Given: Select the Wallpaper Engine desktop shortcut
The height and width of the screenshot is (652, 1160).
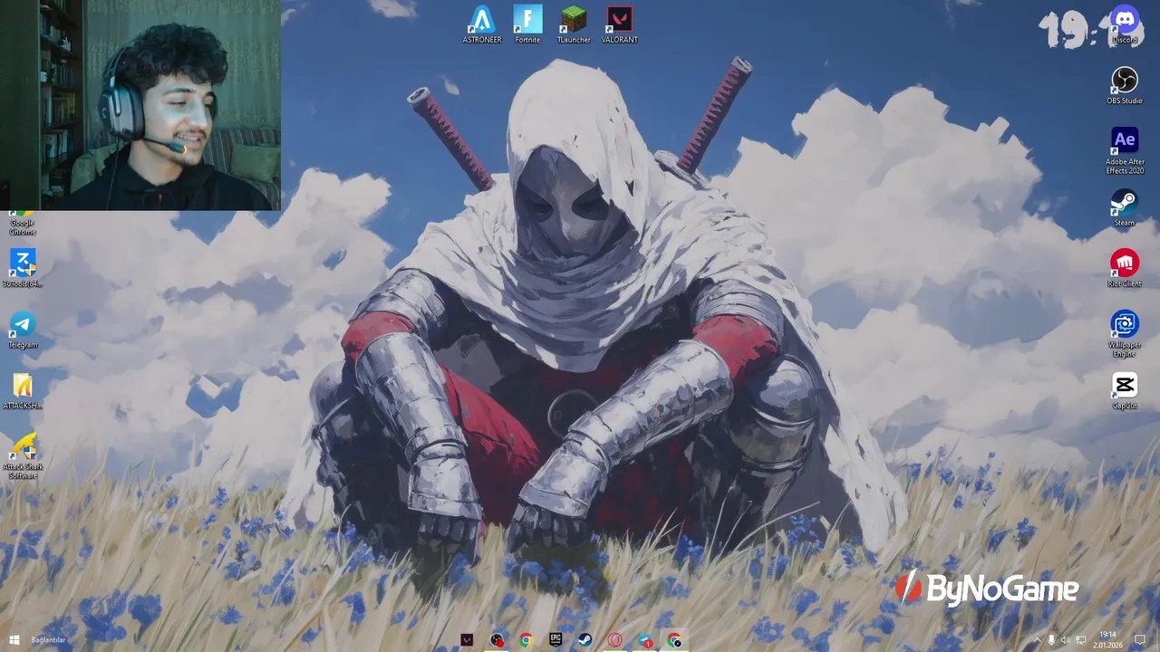Looking at the screenshot, I should [x=1125, y=332].
